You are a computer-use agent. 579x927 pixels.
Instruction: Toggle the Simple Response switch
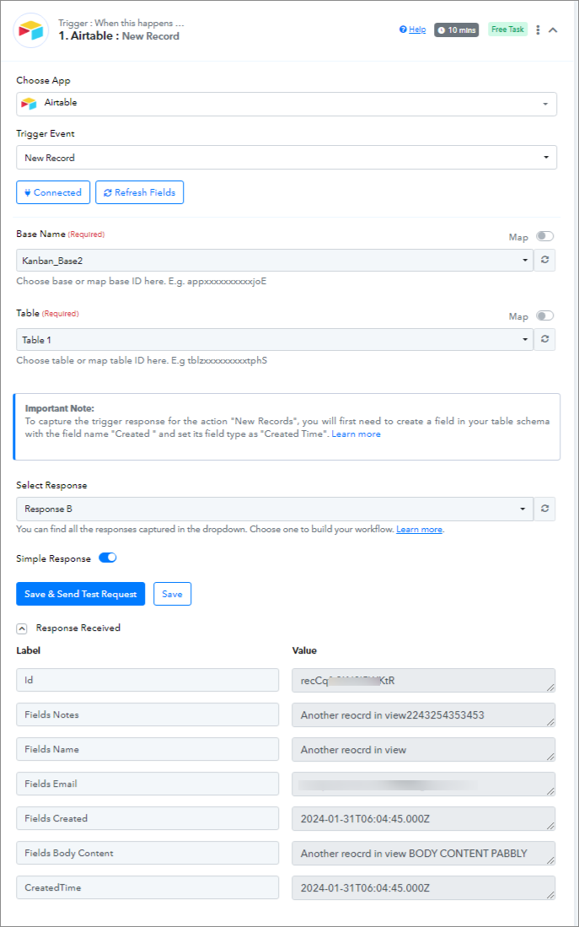pyautogui.click(x=108, y=558)
